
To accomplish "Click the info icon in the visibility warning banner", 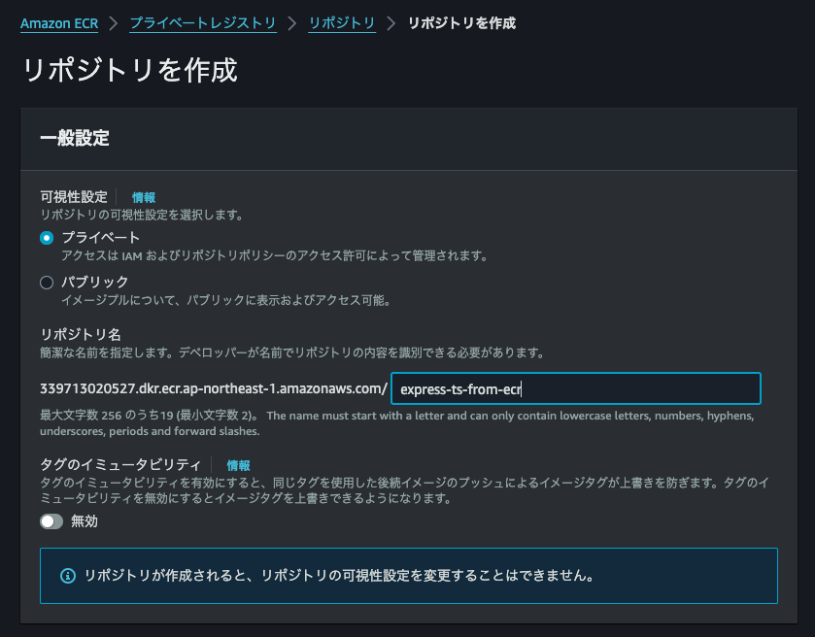I will pos(68,576).
